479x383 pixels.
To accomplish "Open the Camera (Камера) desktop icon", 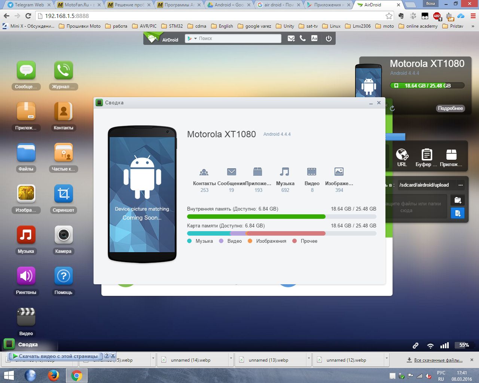I will pos(63,235).
